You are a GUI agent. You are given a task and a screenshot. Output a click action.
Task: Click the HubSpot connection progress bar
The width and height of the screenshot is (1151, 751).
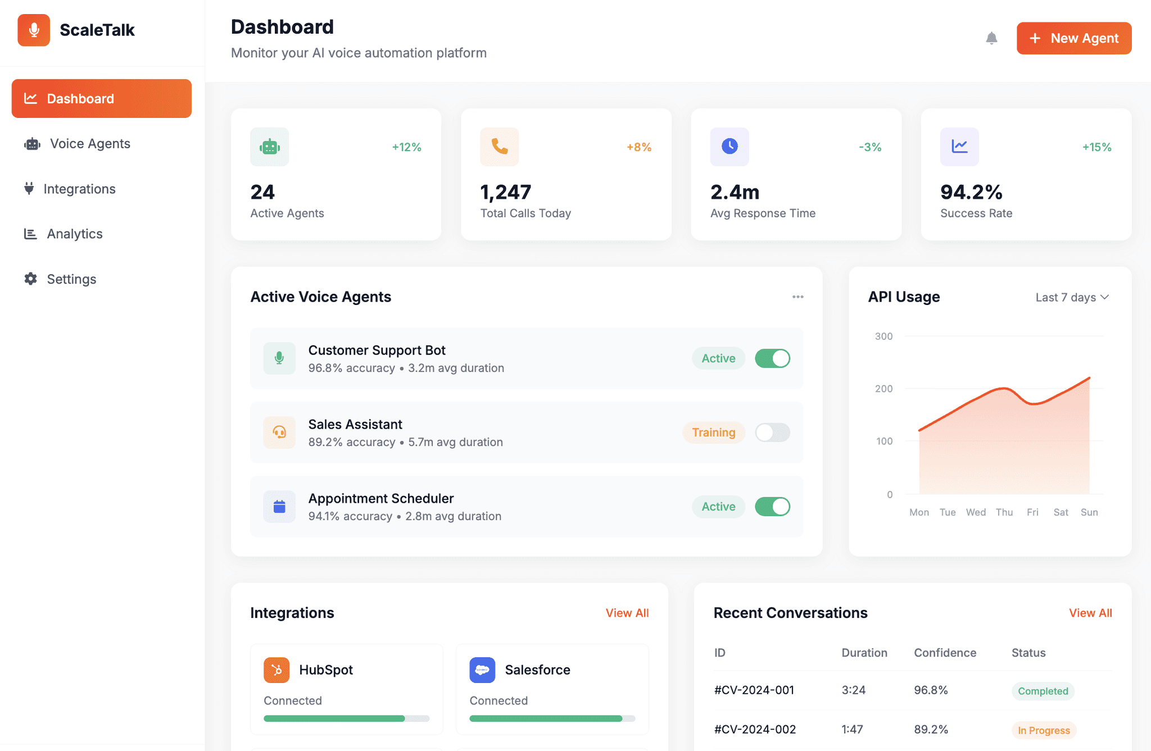(346, 718)
